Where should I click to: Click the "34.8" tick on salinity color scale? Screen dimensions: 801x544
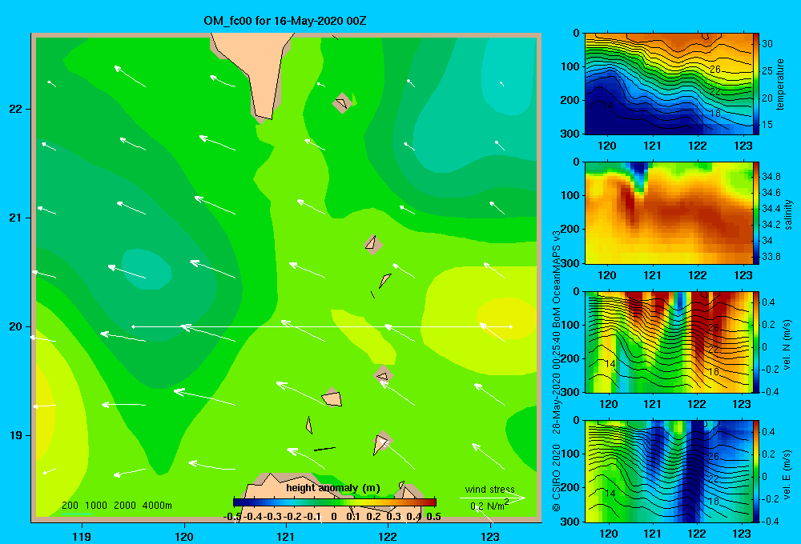coord(771,177)
